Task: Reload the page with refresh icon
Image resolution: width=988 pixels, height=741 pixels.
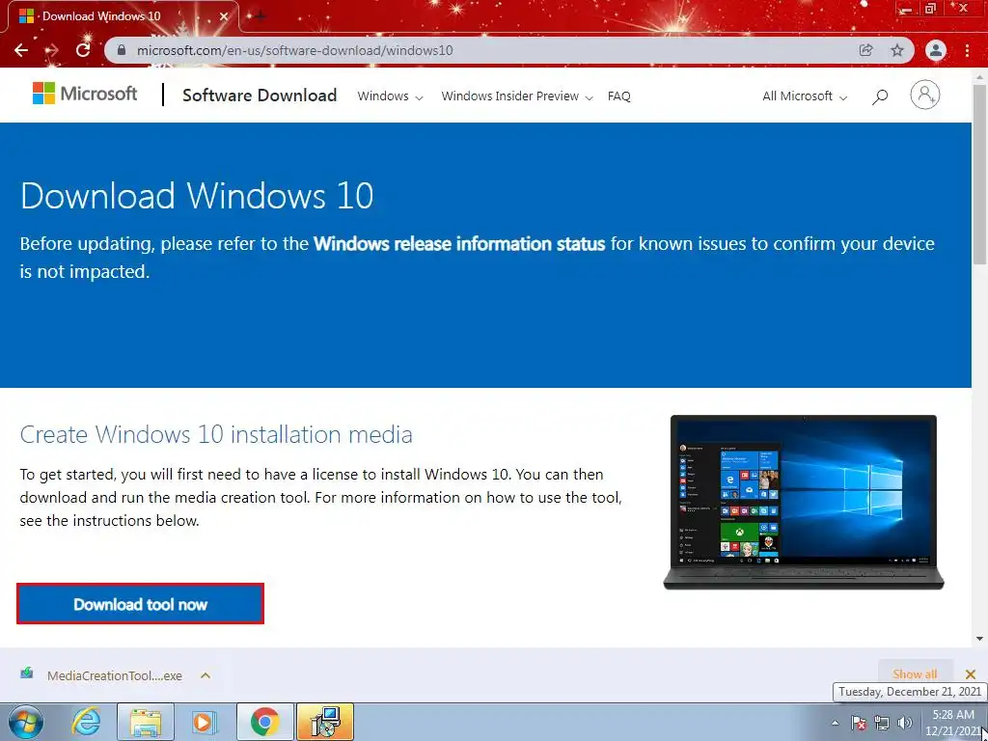Action: click(x=83, y=50)
